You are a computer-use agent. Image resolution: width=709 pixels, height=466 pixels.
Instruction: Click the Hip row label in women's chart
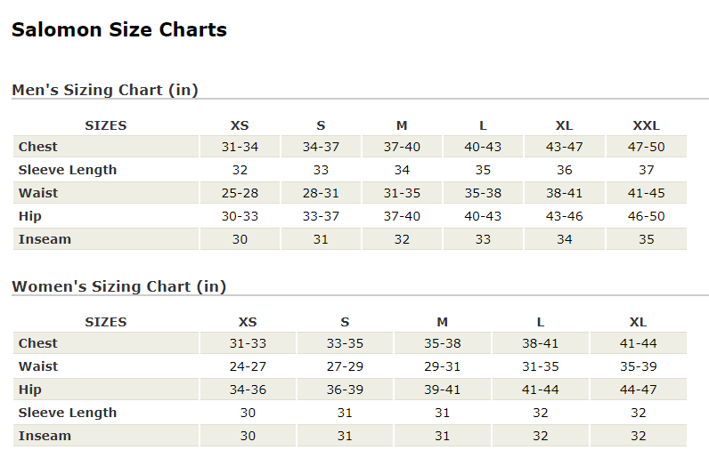coord(30,390)
